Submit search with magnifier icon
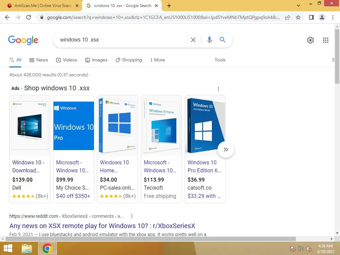340x255 pixels. click(x=222, y=40)
